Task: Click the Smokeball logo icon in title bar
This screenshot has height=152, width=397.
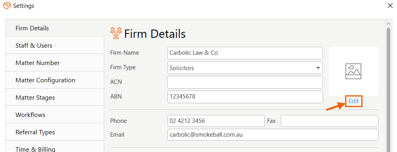Action: coord(7,6)
